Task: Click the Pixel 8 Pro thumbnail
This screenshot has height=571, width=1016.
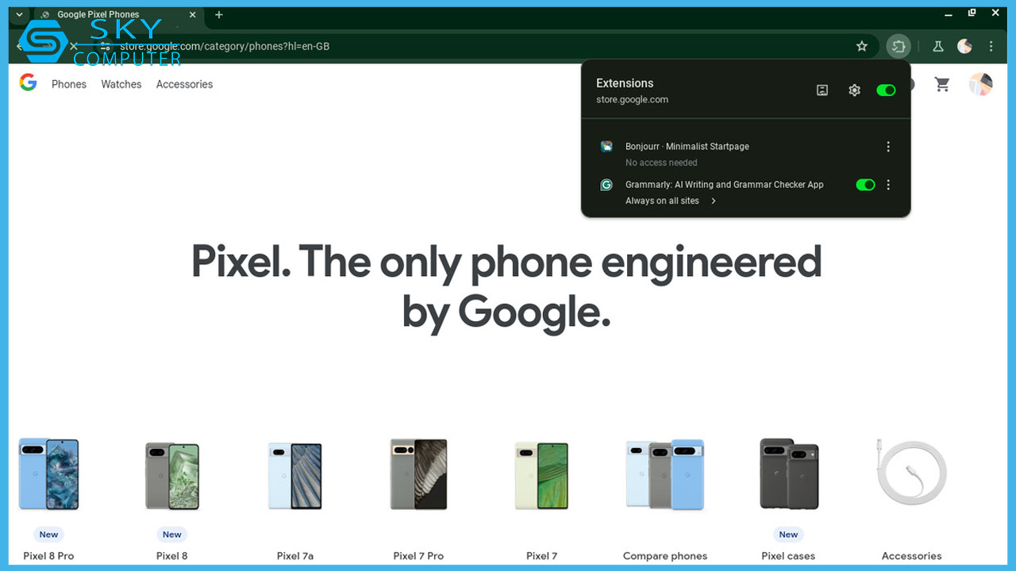Action: [x=48, y=474]
